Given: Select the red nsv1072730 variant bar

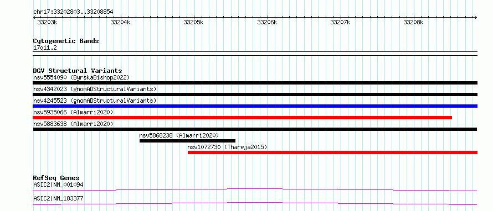Looking at the screenshot, I should pos(333,152).
